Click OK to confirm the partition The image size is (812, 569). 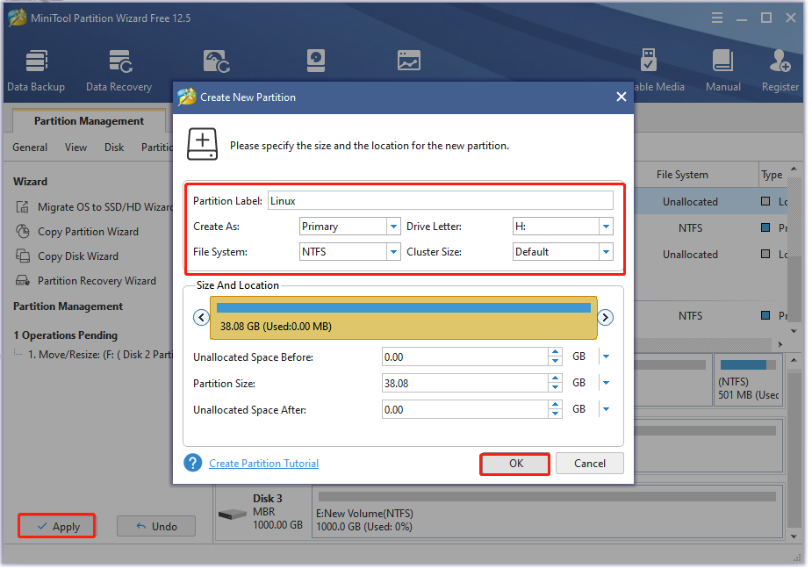pyautogui.click(x=516, y=465)
